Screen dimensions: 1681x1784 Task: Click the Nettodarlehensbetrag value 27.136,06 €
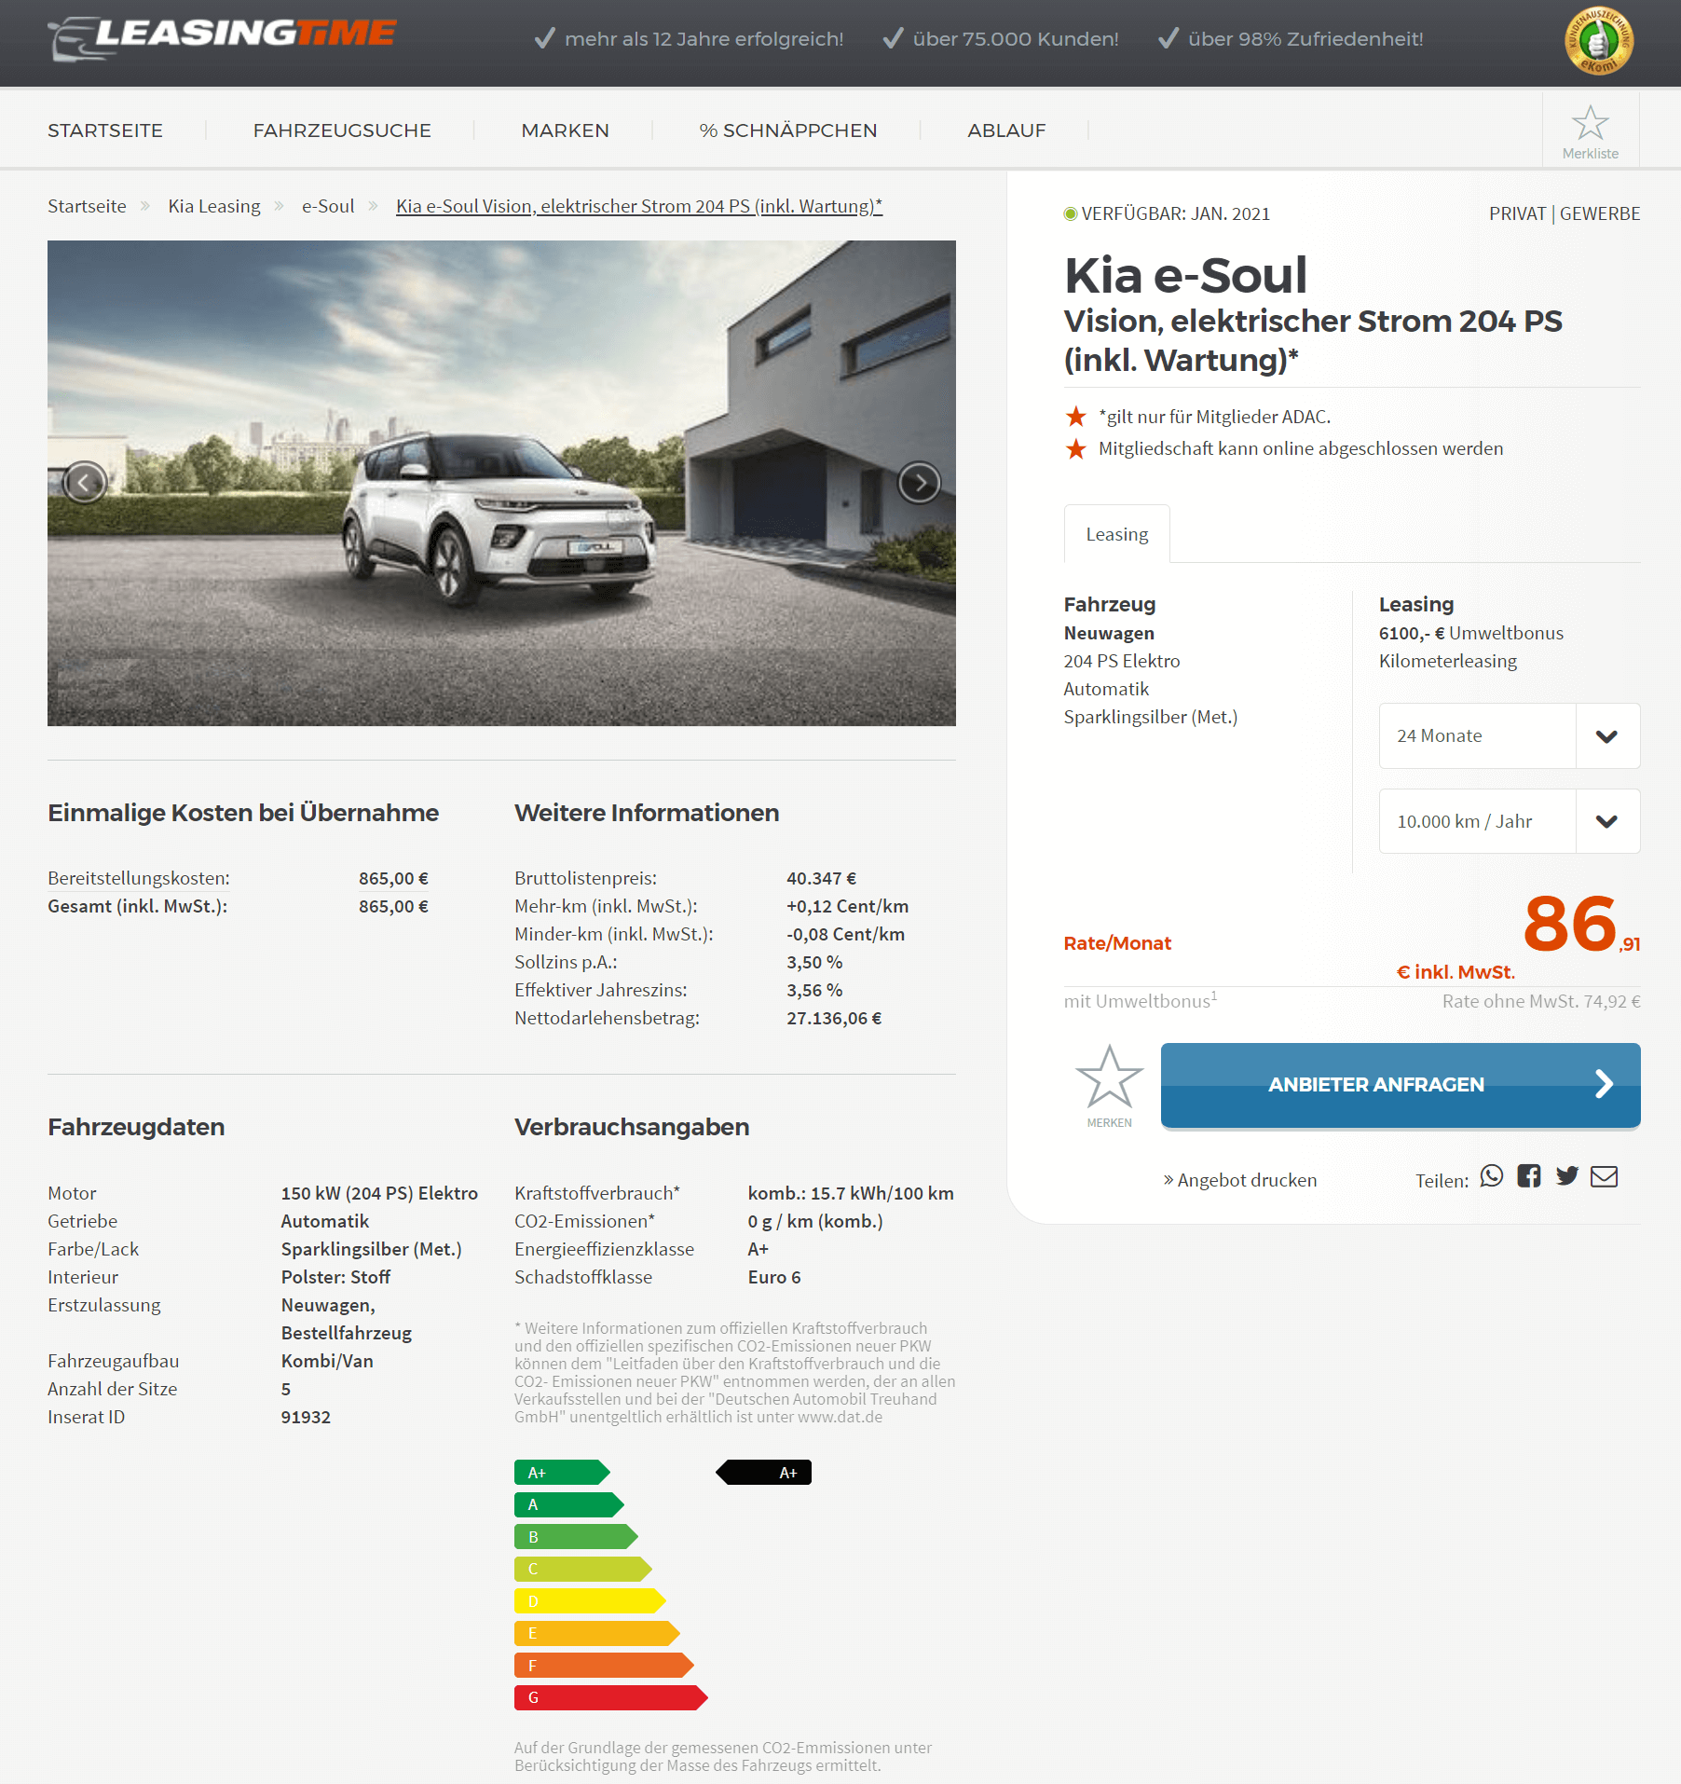point(834,1018)
